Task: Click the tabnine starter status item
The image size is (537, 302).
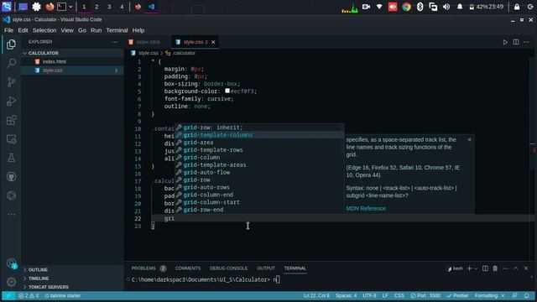Action: [x=63, y=295]
